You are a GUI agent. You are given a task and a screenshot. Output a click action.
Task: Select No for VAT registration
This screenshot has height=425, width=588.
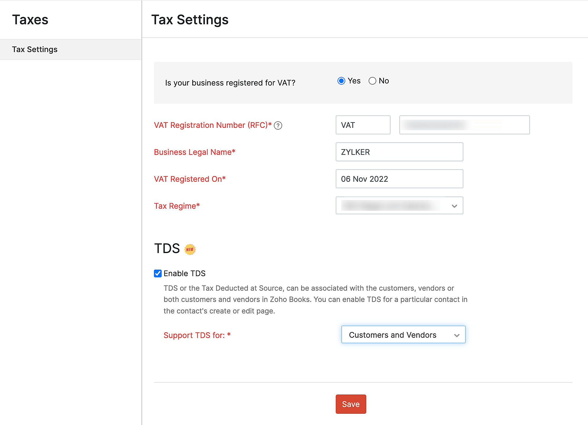(372, 81)
